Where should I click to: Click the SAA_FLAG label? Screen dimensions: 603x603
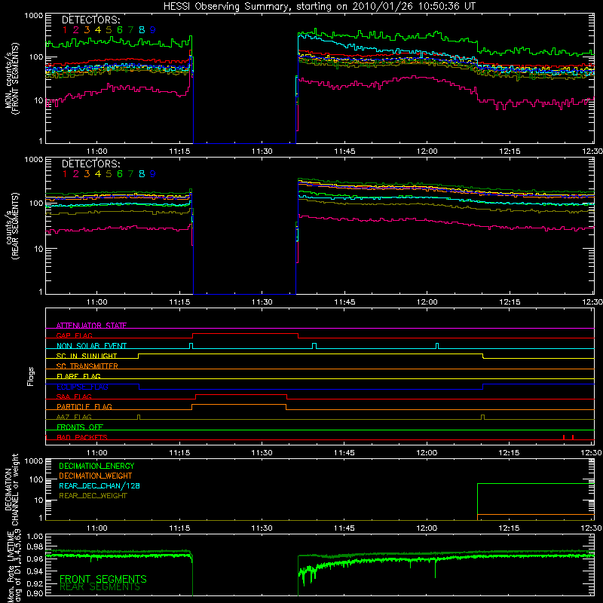coord(74,396)
